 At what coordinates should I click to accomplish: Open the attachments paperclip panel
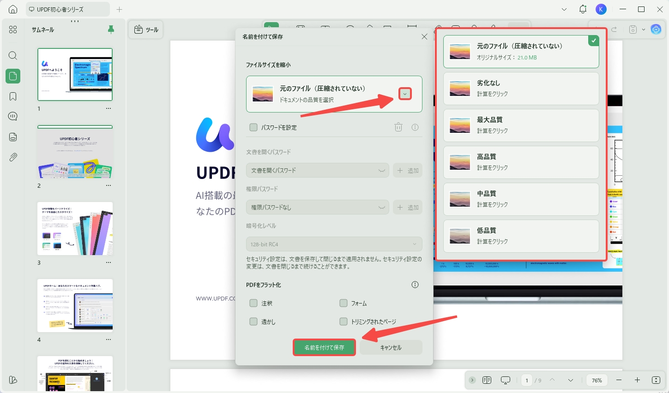click(13, 157)
